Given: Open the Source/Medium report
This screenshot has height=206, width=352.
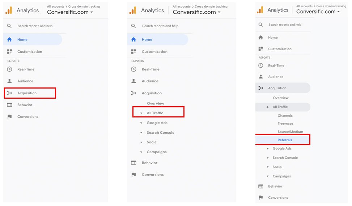Looking at the screenshot, I should [290, 132].
